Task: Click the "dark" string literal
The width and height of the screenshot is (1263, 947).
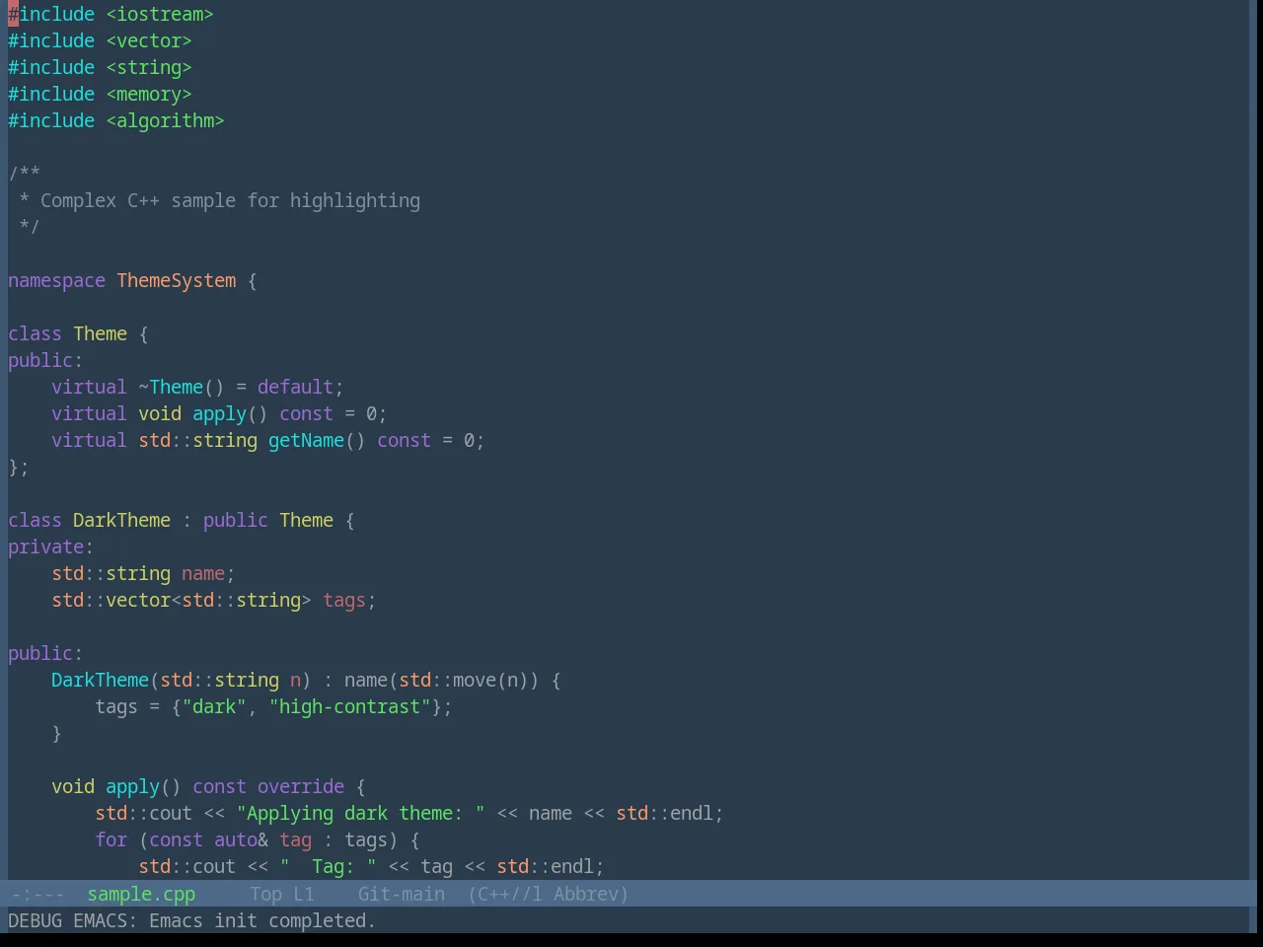Action: tap(214, 707)
